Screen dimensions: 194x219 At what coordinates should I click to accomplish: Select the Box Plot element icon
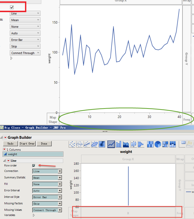click(x=134, y=144)
